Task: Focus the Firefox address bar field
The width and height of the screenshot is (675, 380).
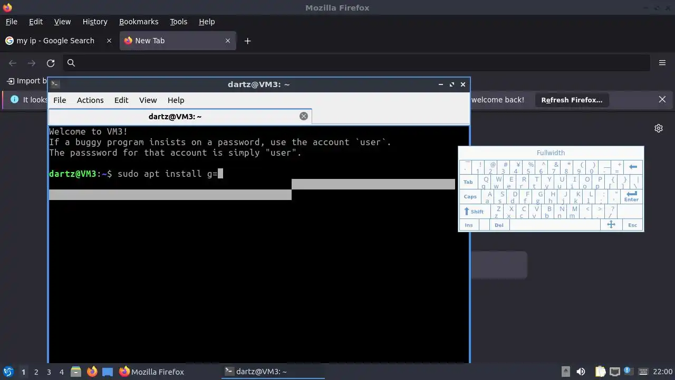Action: (356, 63)
